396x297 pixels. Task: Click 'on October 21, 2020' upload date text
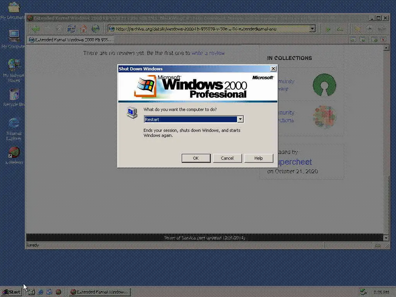(x=292, y=171)
